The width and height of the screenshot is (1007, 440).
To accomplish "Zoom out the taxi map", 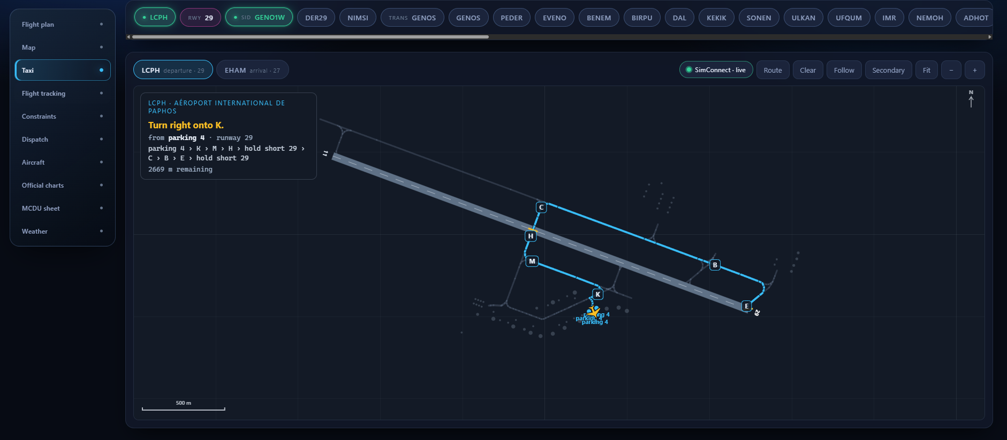I will 951,70.
